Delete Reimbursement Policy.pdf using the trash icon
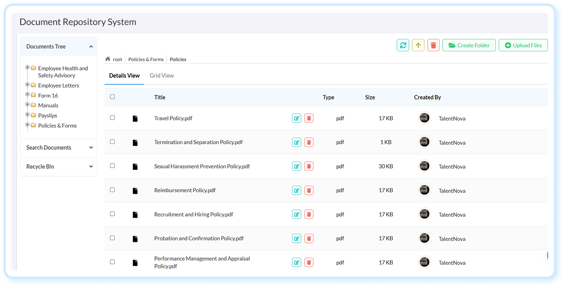Image resolution: width=564 pixels, height=287 pixels. point(309,190)
